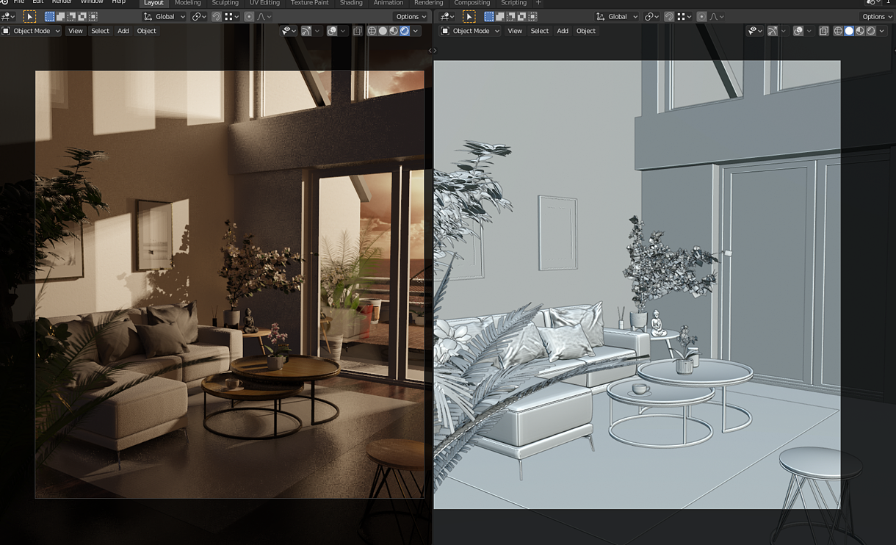
Task: Switch to the Sculpting workspace tab
Action: point(225,3)
